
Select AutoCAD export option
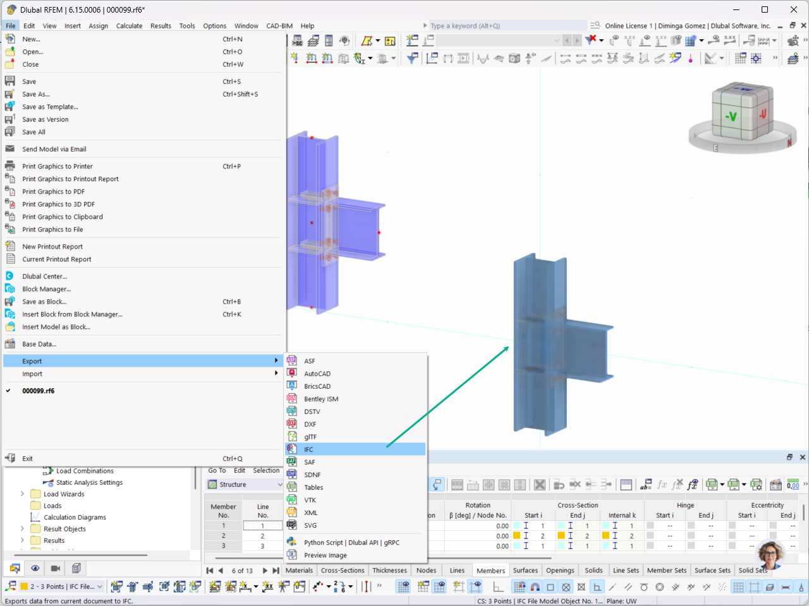(x=355, y=374)
